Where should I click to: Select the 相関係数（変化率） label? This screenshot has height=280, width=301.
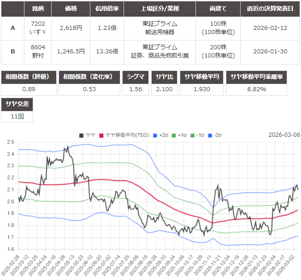coord(89,77)
